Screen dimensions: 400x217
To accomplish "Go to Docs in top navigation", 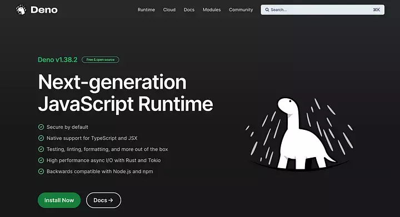I will [189, 9].
